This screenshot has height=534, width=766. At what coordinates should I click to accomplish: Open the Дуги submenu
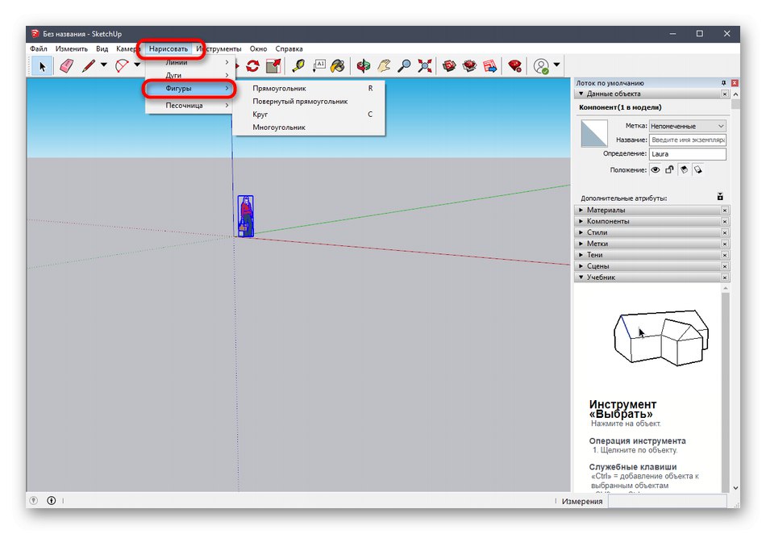(190, 75)
